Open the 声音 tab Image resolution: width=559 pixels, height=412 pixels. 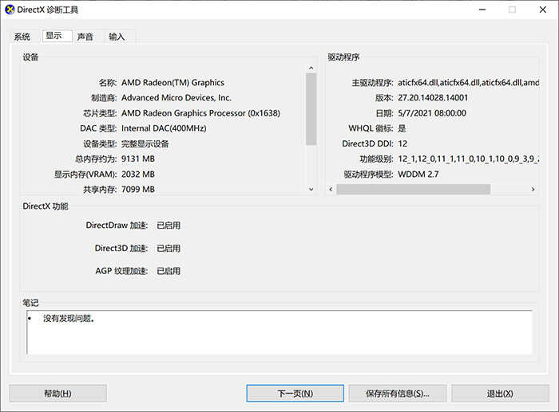85,37
